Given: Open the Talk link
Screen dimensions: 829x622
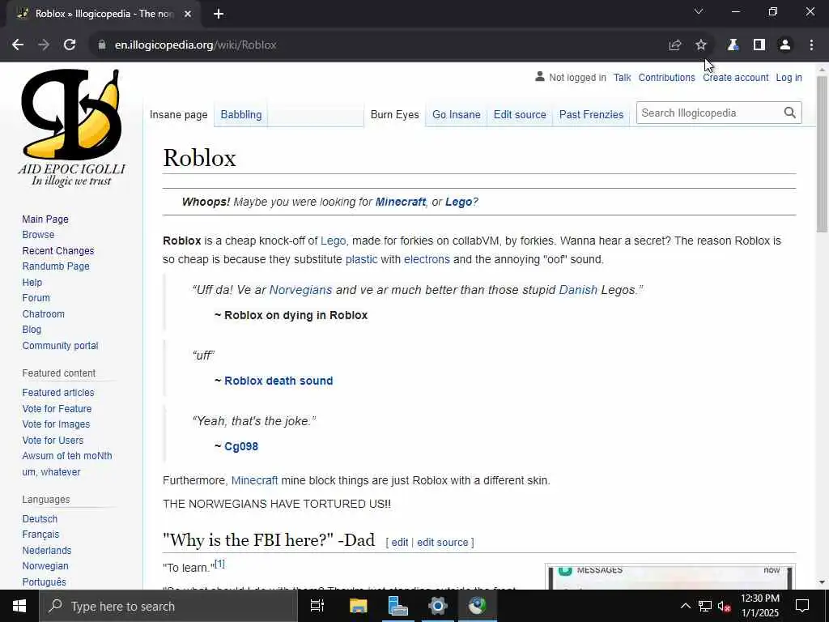Looking at the screenshot, I should 623,78.
